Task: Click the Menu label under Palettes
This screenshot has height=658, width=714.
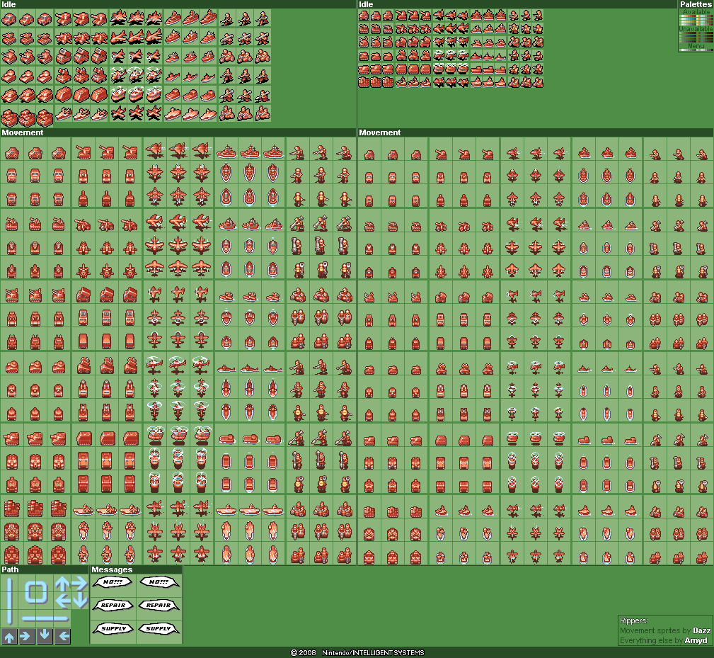Action: 696,45
